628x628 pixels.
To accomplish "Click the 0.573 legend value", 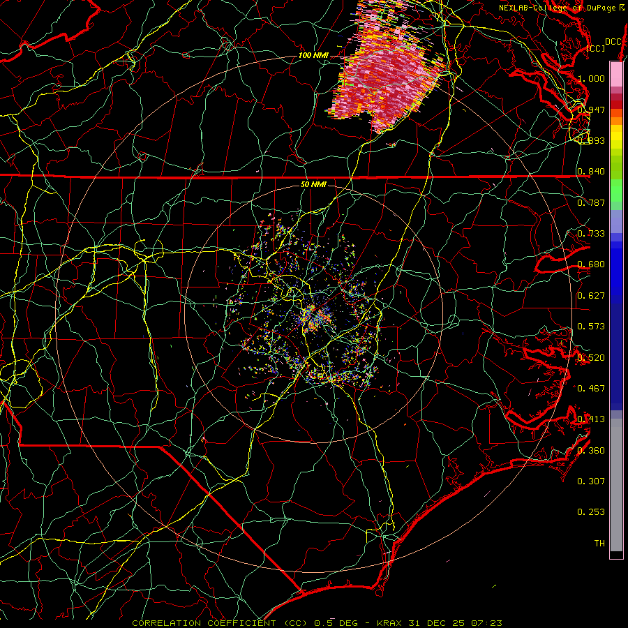I will (x=591, y=327).
